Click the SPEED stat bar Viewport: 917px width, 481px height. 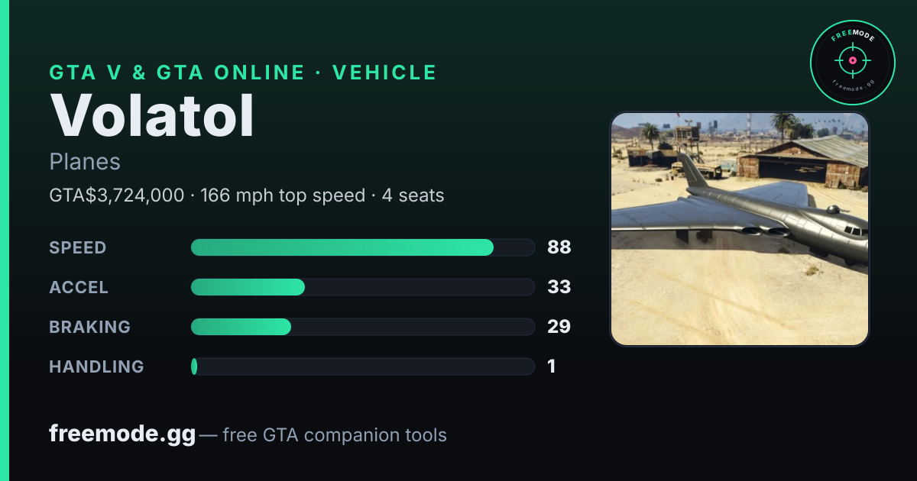(362, 247)
